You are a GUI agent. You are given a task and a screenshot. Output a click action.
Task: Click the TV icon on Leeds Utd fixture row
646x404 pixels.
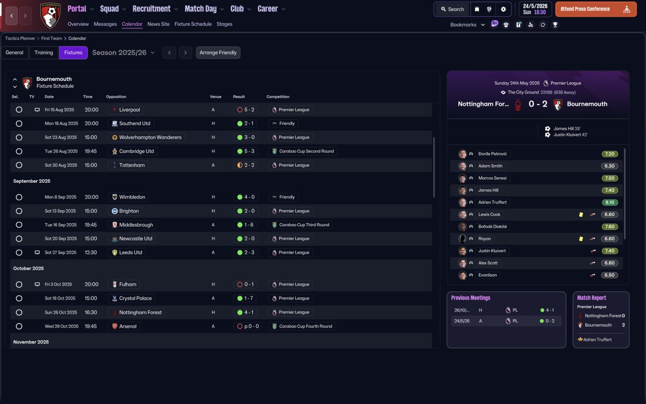(37, 252)
